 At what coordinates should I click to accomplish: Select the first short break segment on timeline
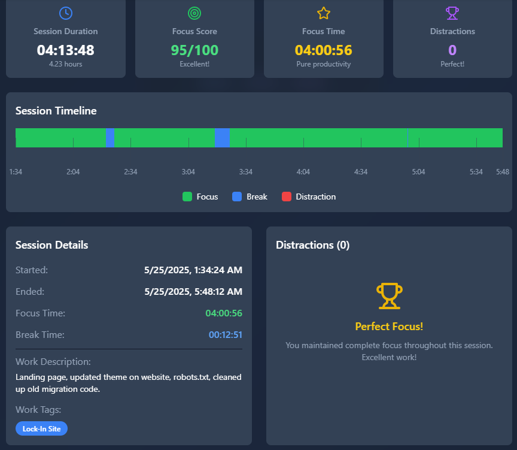pyautogui.click(x=110, y=137)
